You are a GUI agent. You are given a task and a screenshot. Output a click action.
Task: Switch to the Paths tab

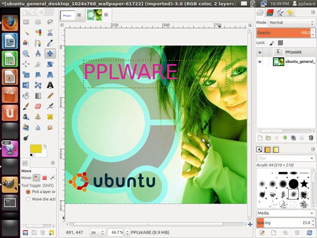coord(280,13)
